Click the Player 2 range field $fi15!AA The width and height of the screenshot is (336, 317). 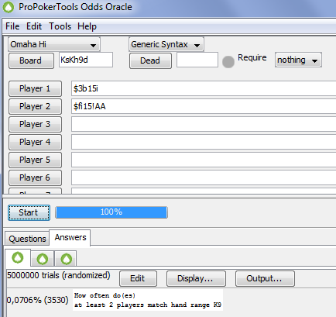tap(204, 106)
